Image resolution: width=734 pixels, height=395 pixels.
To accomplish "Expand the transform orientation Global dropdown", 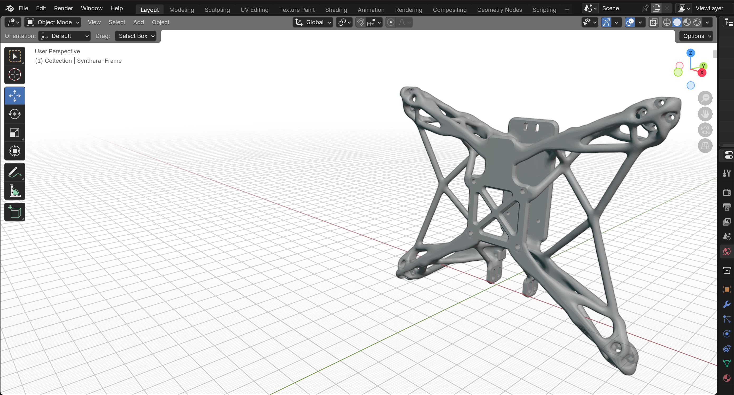I will click(x=313, y=22).
